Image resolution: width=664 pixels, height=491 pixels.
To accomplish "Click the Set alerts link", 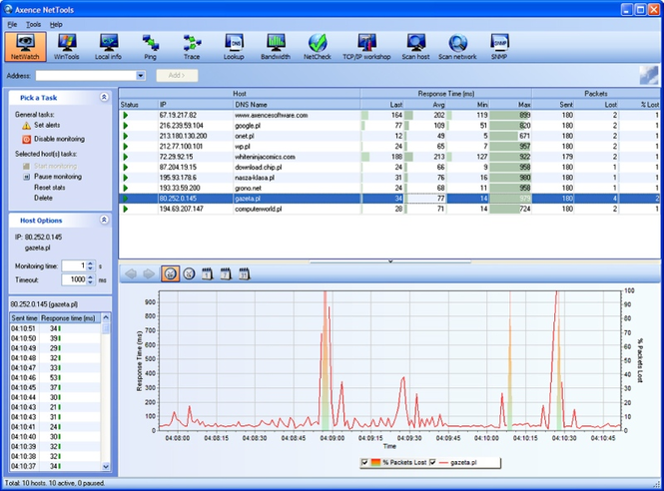I will click(46, 126).
